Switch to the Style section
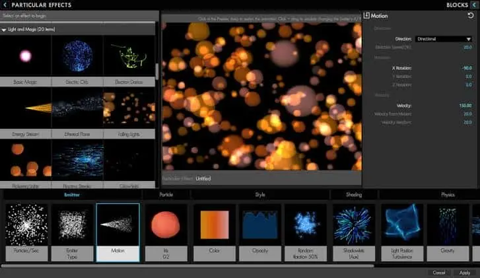The width and height of the screenshot is (480, 278). (260, 195)
